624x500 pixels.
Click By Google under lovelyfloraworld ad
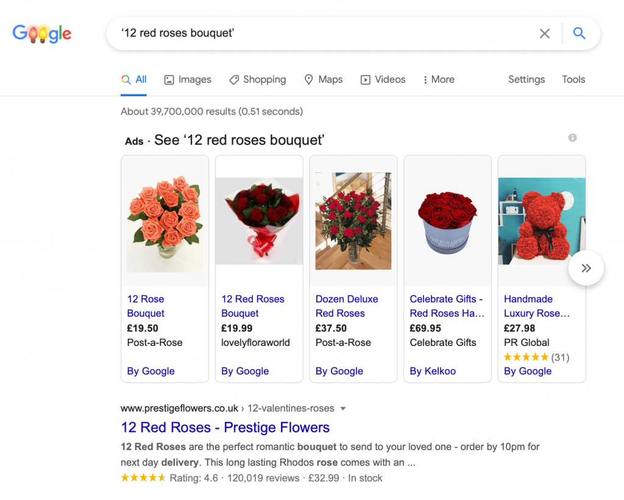(x=245, y=371)
